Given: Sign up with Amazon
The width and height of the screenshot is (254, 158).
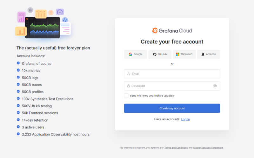Looking at the screenshot, I should (208, 54).
